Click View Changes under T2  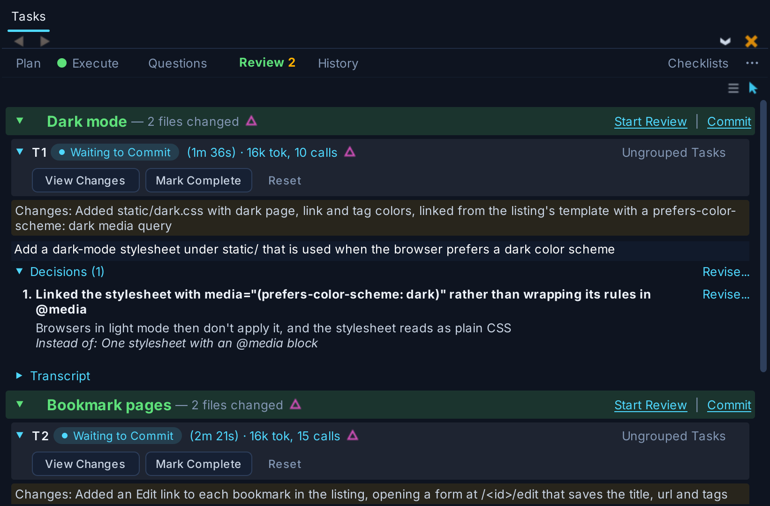(85, 464)
